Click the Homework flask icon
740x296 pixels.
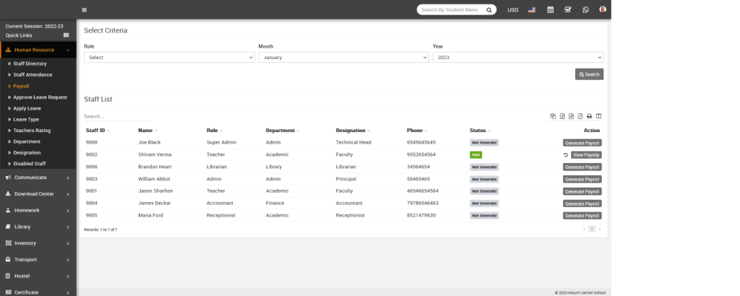point(9,210)
